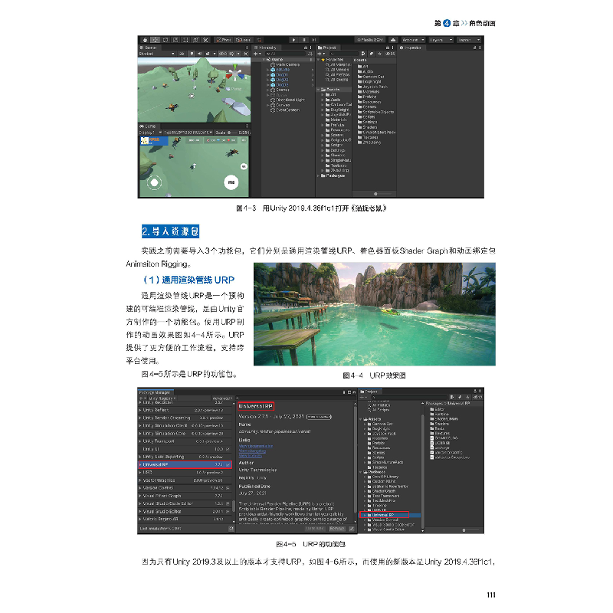The width and height of the screenshot is (613, 613).
Task: Open the Unity Registry packages dropdown
Action: pyautogui.click(x=162, y=398)
